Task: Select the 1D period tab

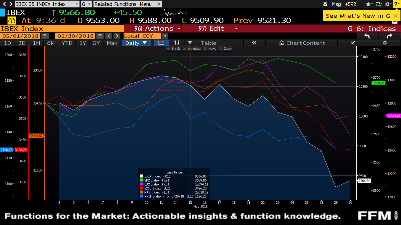Action: [8, 43]
